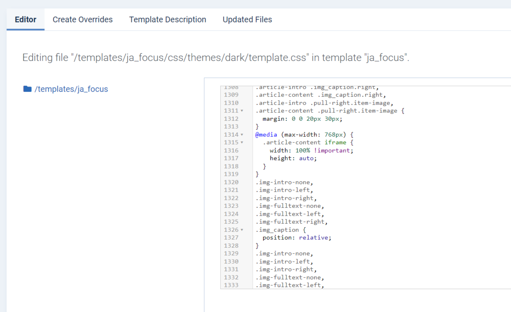
Task: Collapse the iframe rule at line 1315
Action: 242,143
